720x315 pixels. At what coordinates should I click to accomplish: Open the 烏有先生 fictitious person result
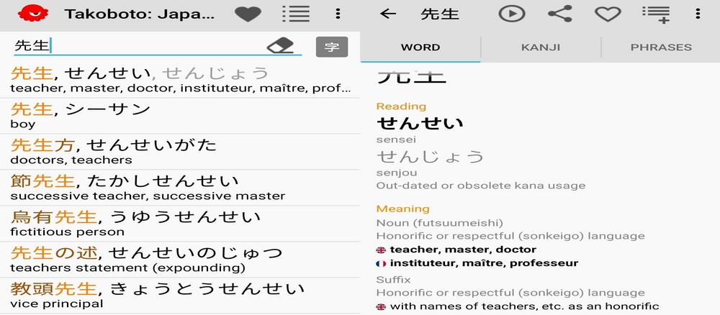point(180,223)
